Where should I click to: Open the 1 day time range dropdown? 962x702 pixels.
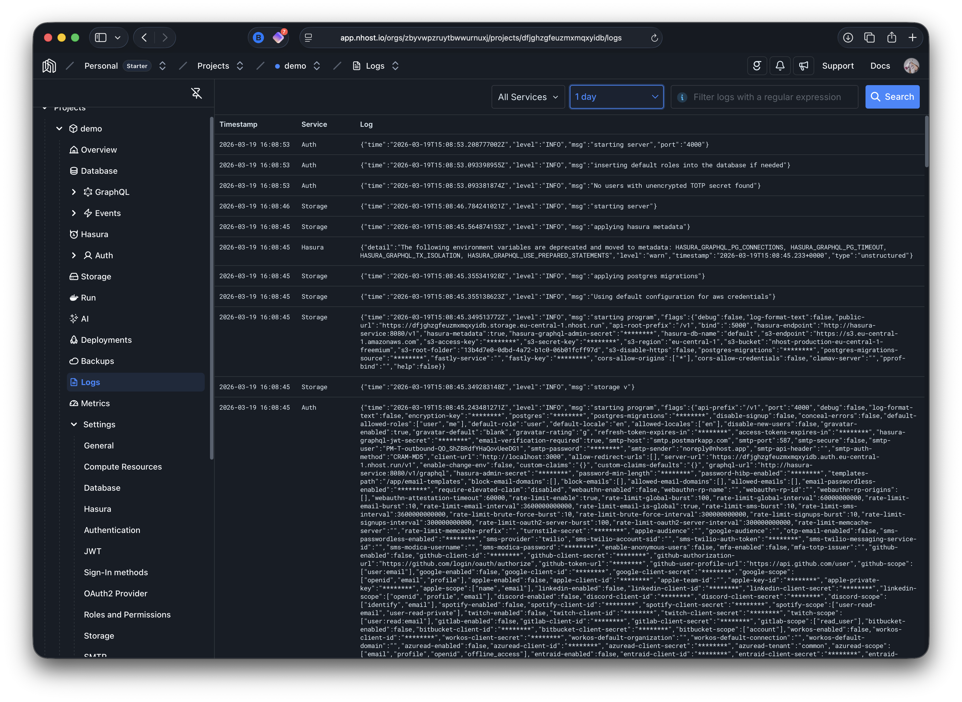pos(616,97)
